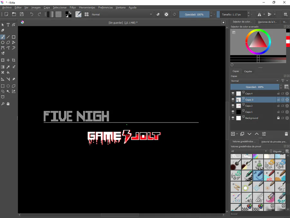Open brush presets chooser grid icon
Screen dimensions: 290x218
87,14
